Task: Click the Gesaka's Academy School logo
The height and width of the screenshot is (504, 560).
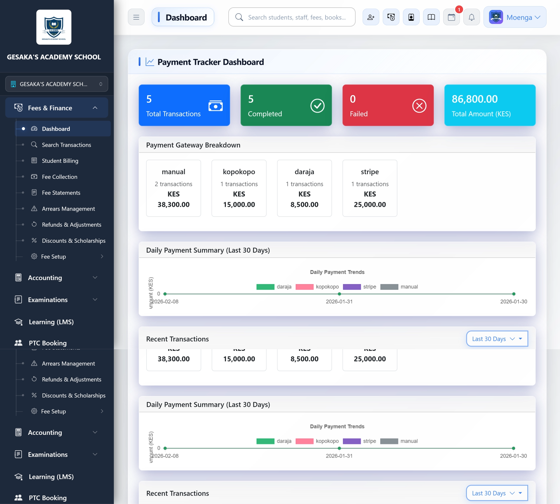Action: [x=54, y=27]
